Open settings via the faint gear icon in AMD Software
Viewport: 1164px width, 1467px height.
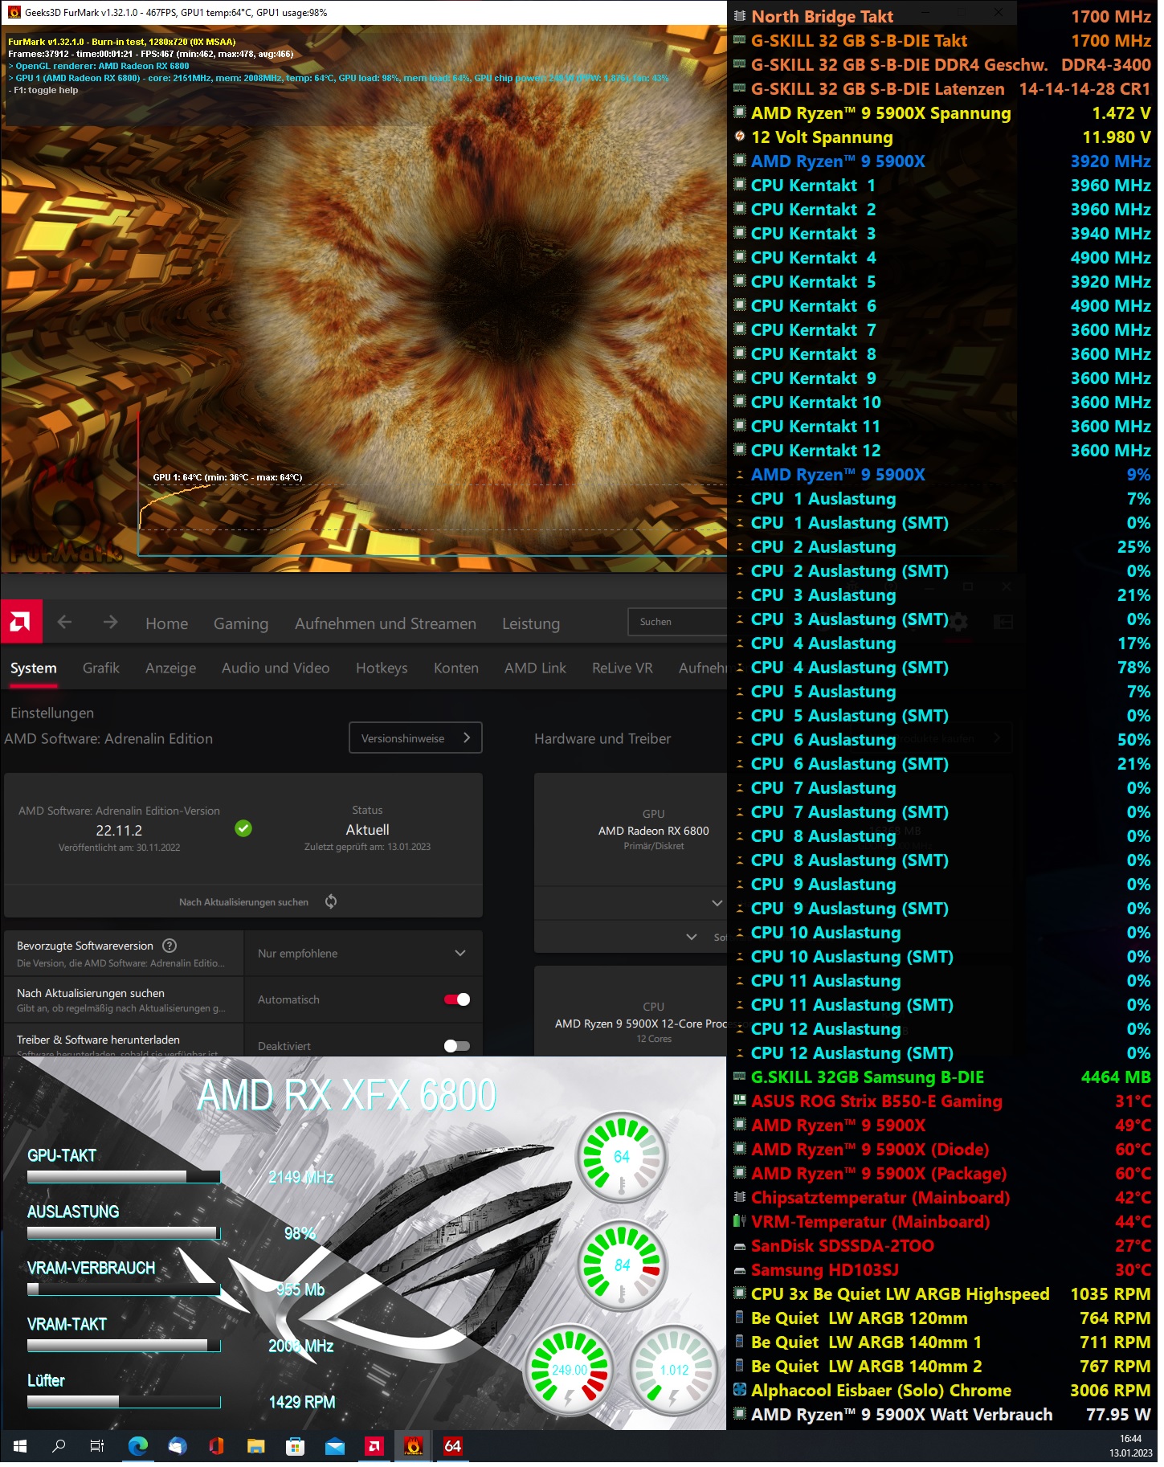click(959, 622)
